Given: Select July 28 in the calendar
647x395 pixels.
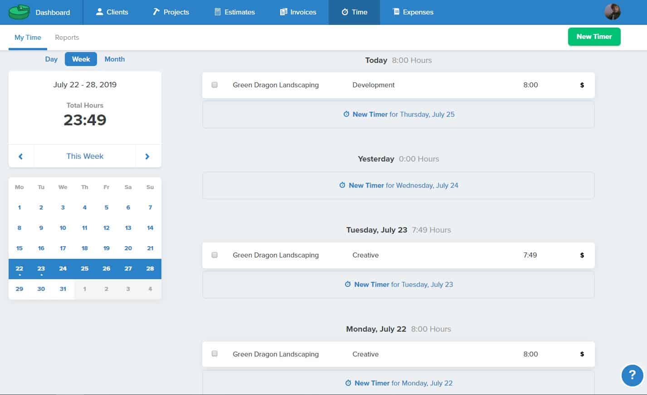Looking at the screenshot, I should [x=150, y=269].
